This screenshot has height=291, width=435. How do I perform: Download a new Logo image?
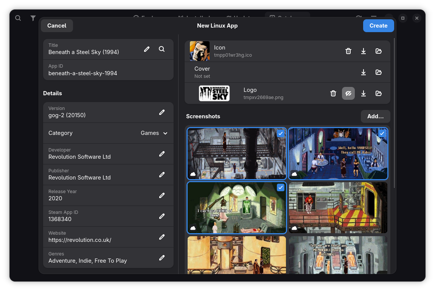click(364, 93)
